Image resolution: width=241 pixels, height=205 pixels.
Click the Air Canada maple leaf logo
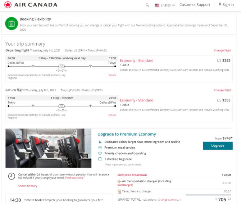8,5
